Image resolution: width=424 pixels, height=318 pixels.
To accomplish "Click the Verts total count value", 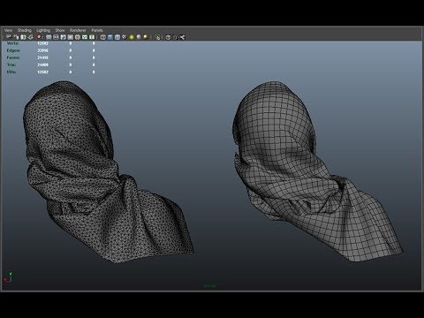I will (x=42, y=43).
